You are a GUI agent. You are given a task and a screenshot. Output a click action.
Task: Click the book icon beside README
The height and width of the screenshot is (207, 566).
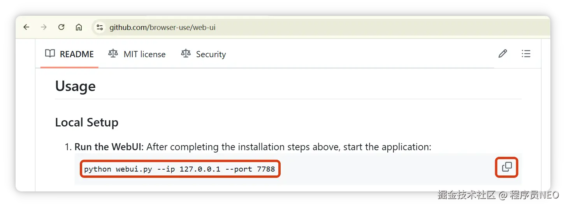click(50, 54)
